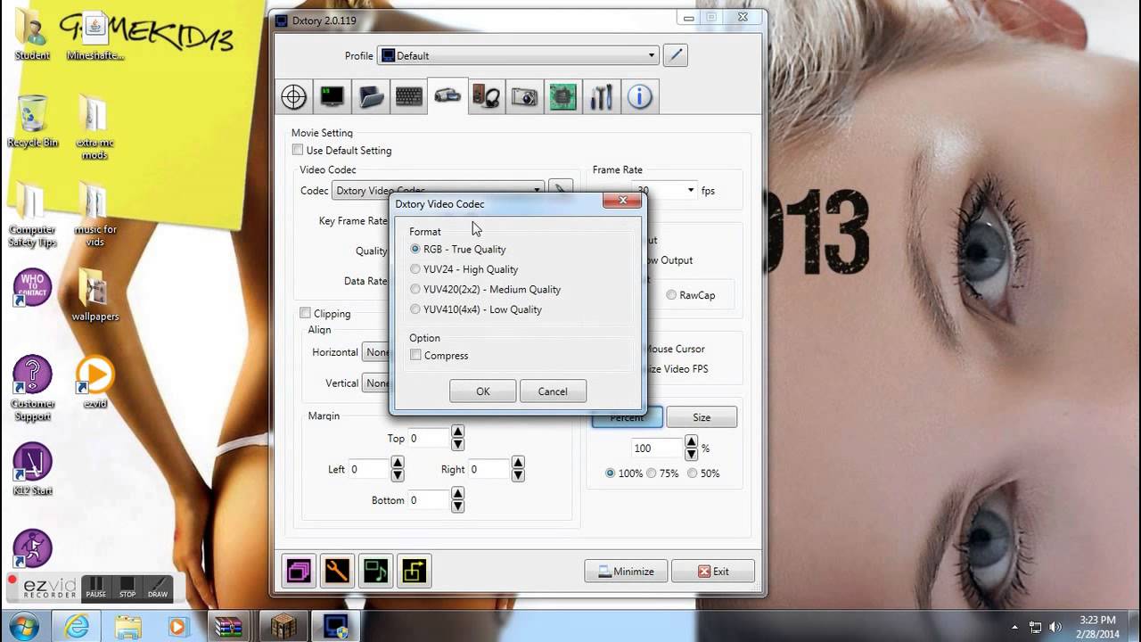
Task: Select the Who To Contact shortcut icon
Action: 33,289
